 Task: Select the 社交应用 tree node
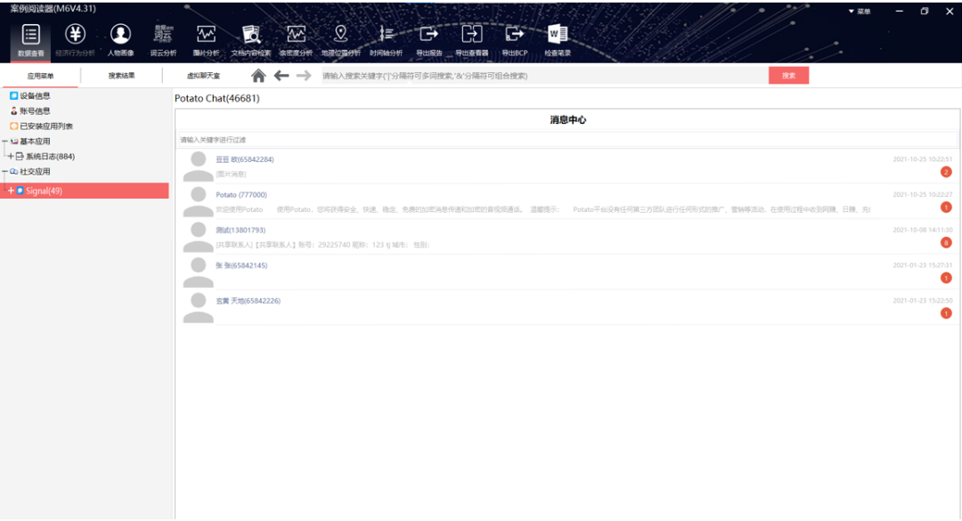click(x=35, y=172)
